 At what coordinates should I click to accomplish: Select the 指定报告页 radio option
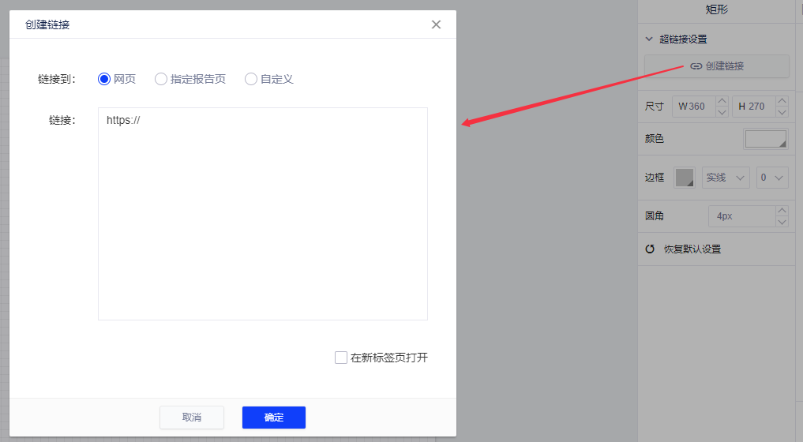[161, 79]
